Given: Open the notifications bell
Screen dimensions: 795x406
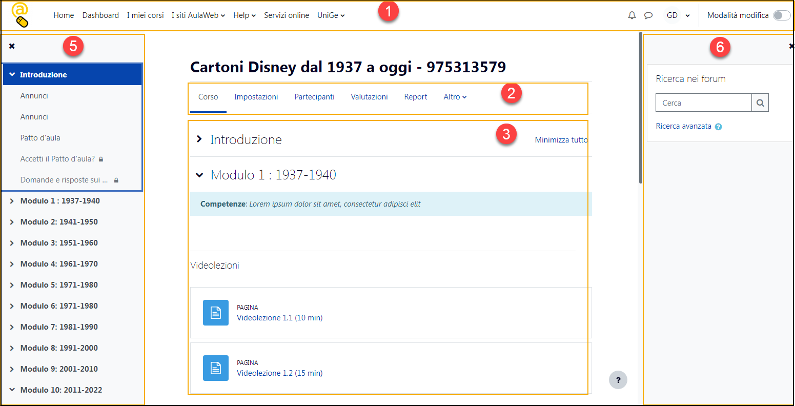Looking at the screenshot, I should coord(632,15).
